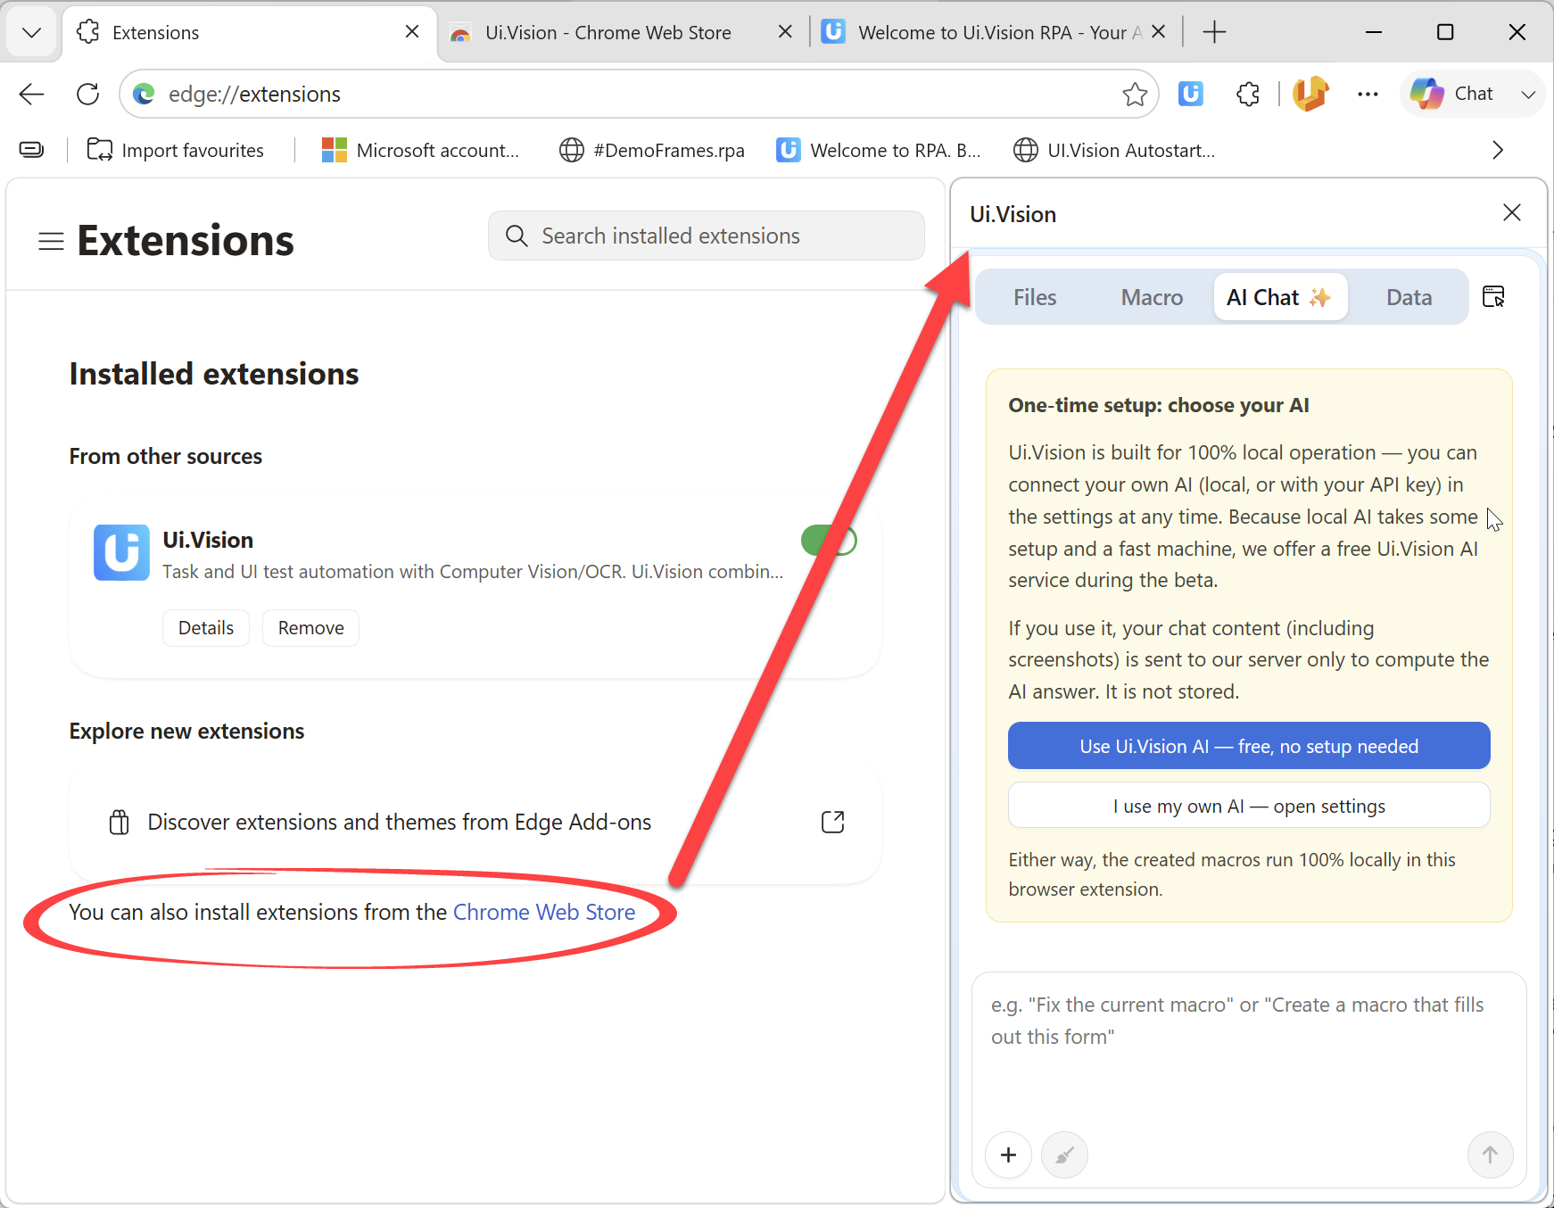Go back to the previous page

(x=32, y=94)
